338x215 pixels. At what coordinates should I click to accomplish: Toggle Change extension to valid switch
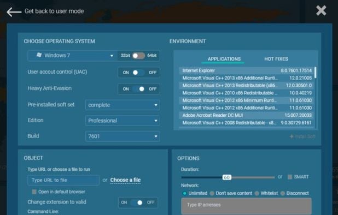tap(137, 202)
